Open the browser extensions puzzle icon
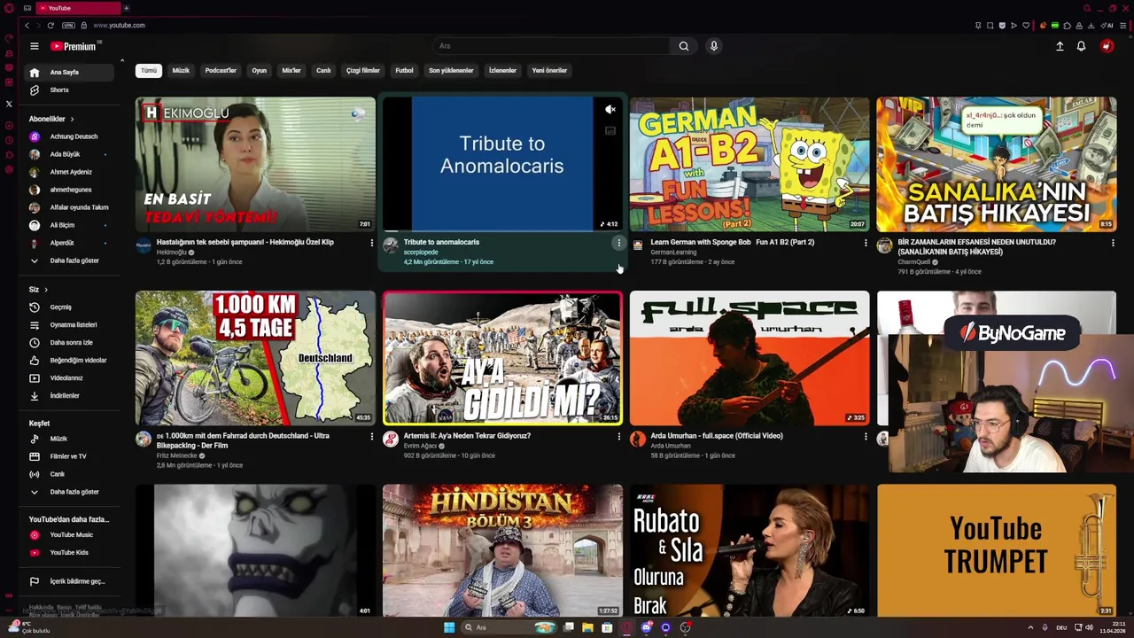Image resolution: width=1134 pixels, height=638 pixels. [1067, 26]
